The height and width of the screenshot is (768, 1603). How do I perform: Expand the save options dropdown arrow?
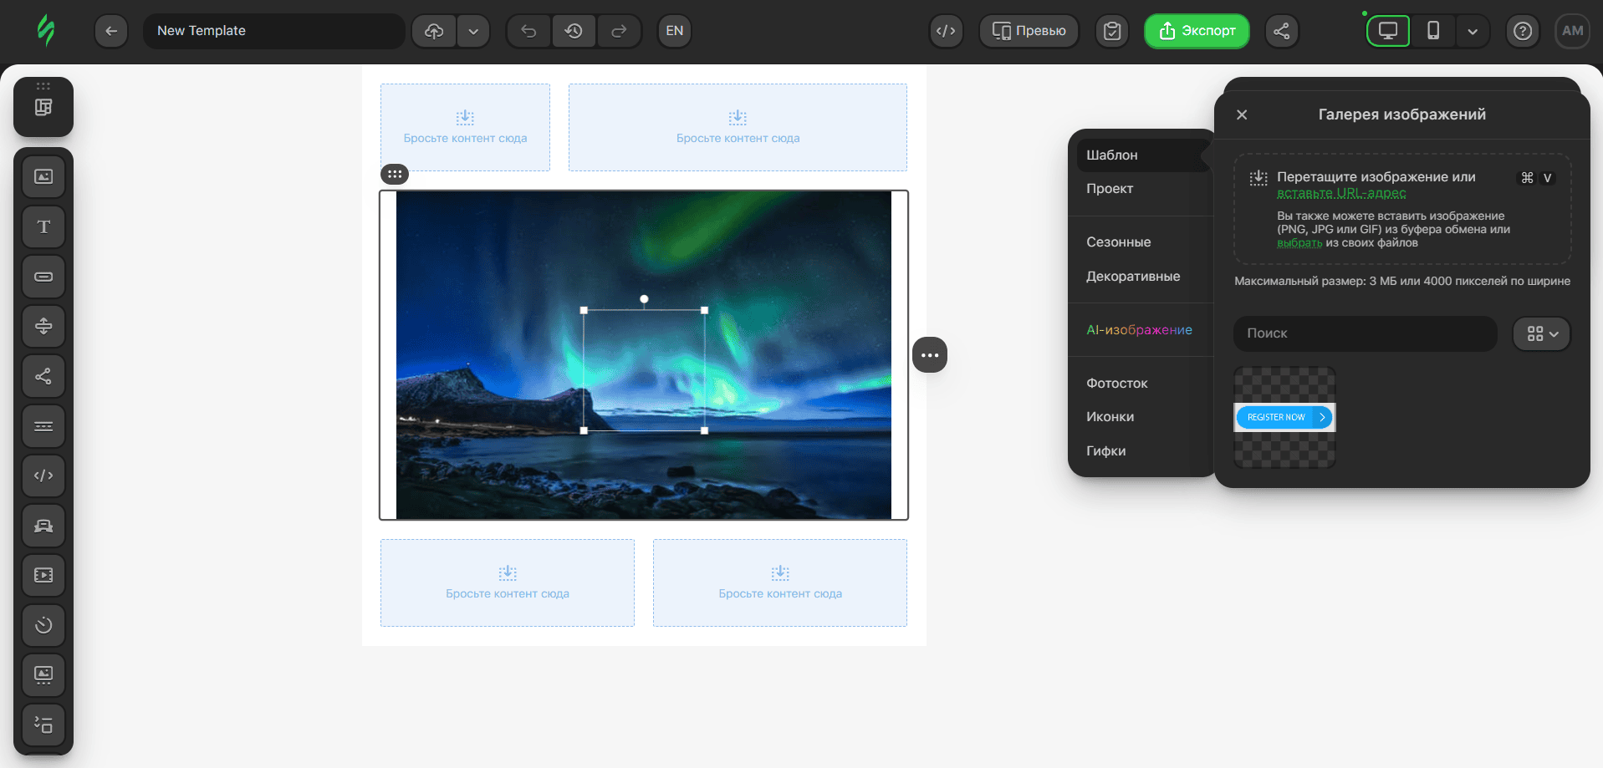473,31
